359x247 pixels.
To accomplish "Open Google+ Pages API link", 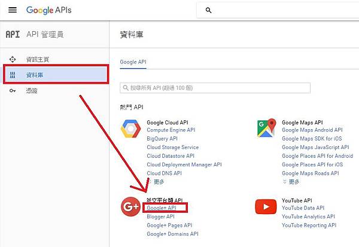I will [x=169, y=225].
